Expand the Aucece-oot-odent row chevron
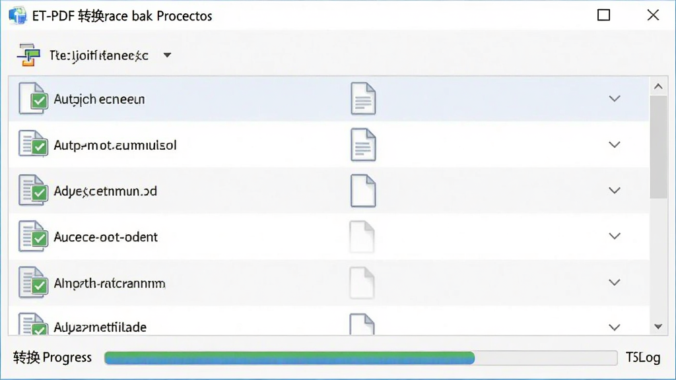 coord(615,236)
